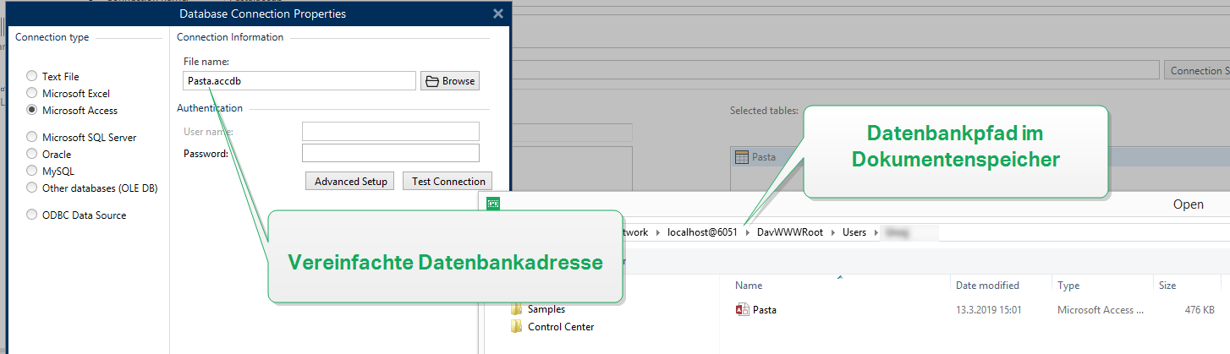
Task: Click the table icon beside Pasta
Action: tap(741, 157)
